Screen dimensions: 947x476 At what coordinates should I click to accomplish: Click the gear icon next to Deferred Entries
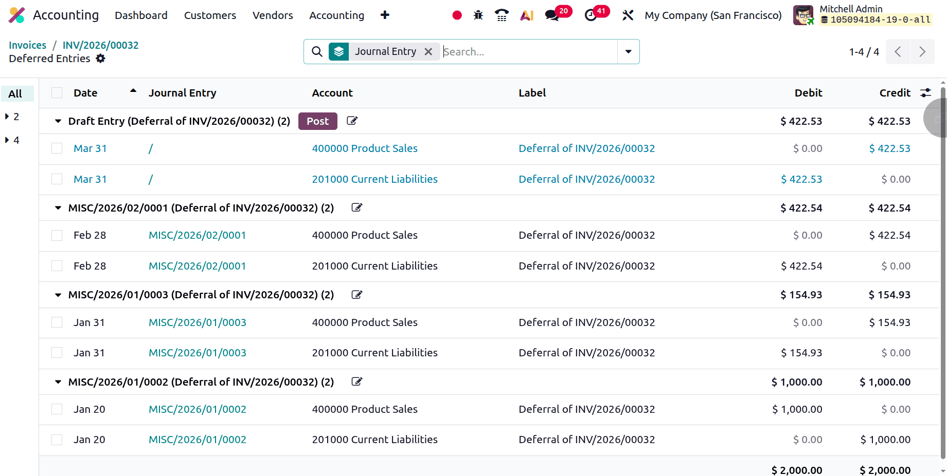[x=100, y=59]
